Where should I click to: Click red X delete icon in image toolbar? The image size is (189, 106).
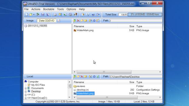click(x=78, y=21)
